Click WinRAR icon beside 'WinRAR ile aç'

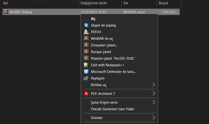pyautogui.click(x=86, y=38)
